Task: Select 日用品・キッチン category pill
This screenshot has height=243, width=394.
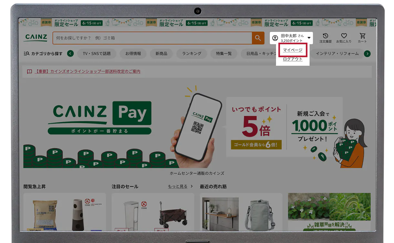Action: click(259, 54)
